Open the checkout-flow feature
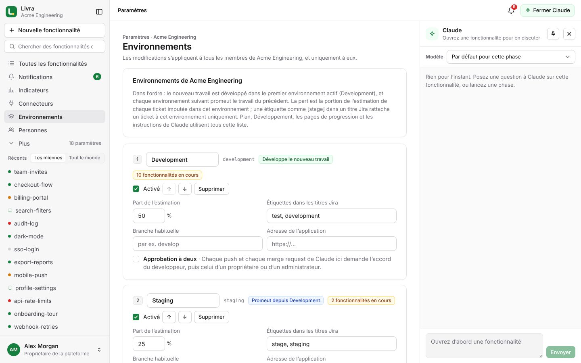 tap(54, 185)
